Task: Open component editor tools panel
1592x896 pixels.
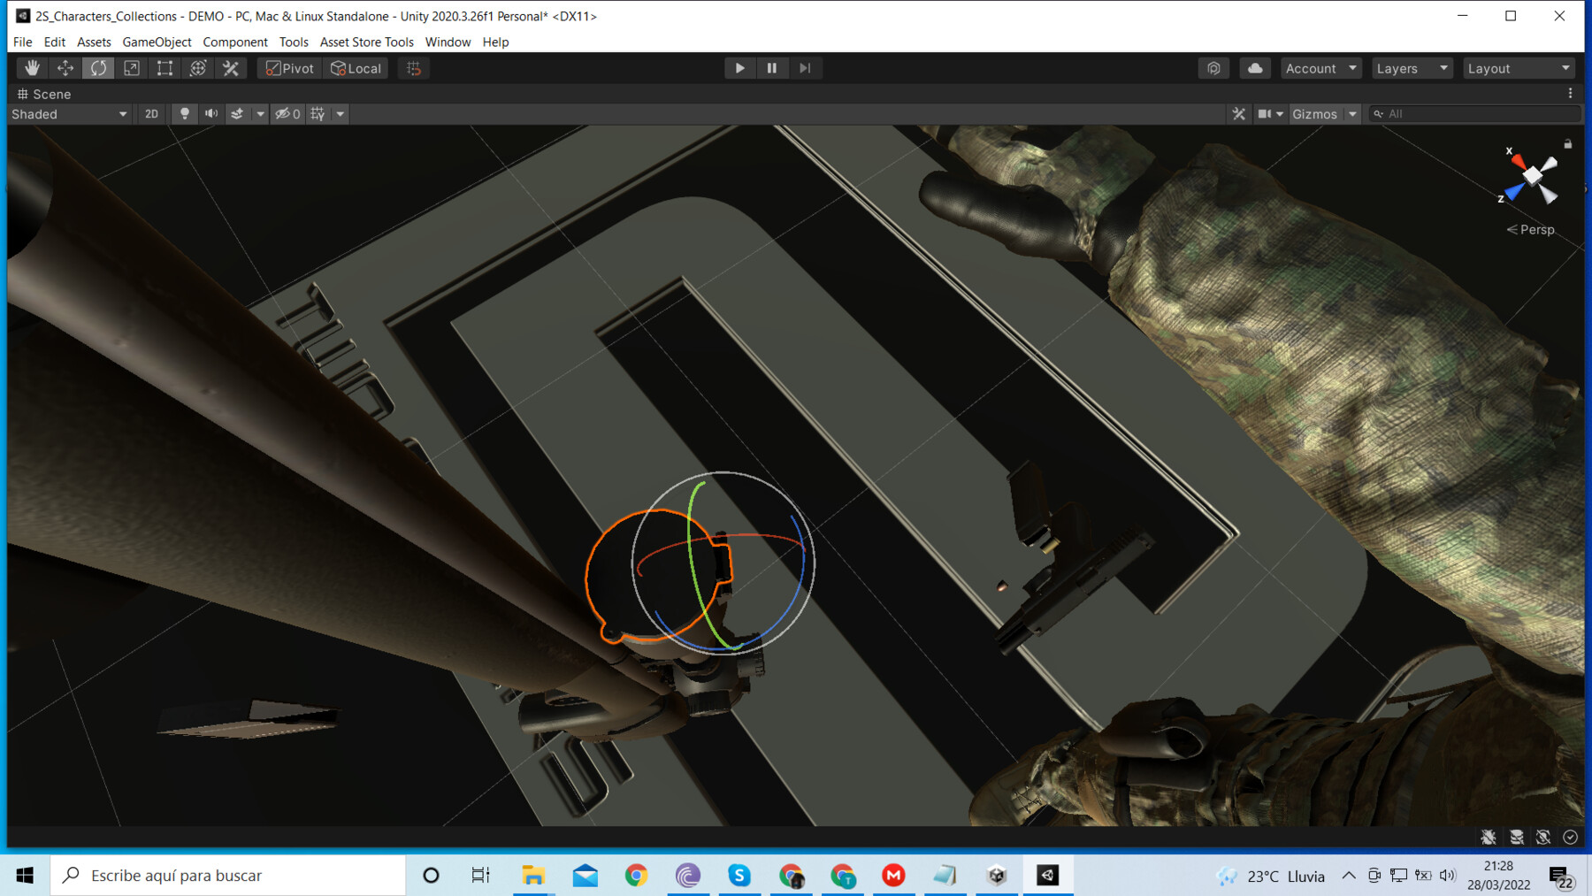Action: pos(1238,114)
